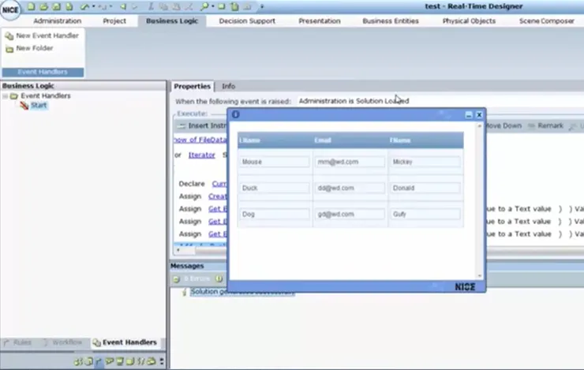584x370 pixels.
Task: Open the Business Entities tab
Action: coord(391,21)
